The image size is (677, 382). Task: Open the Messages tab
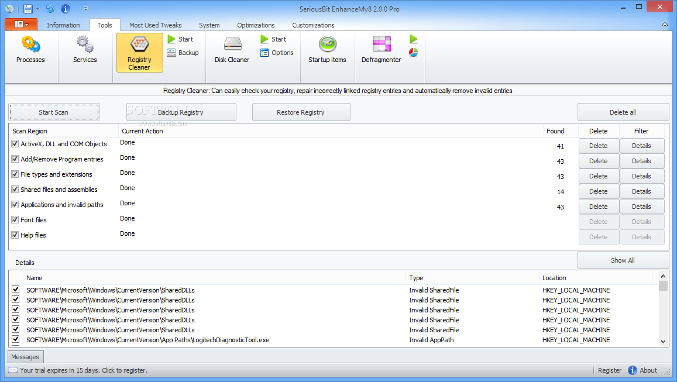25,356
